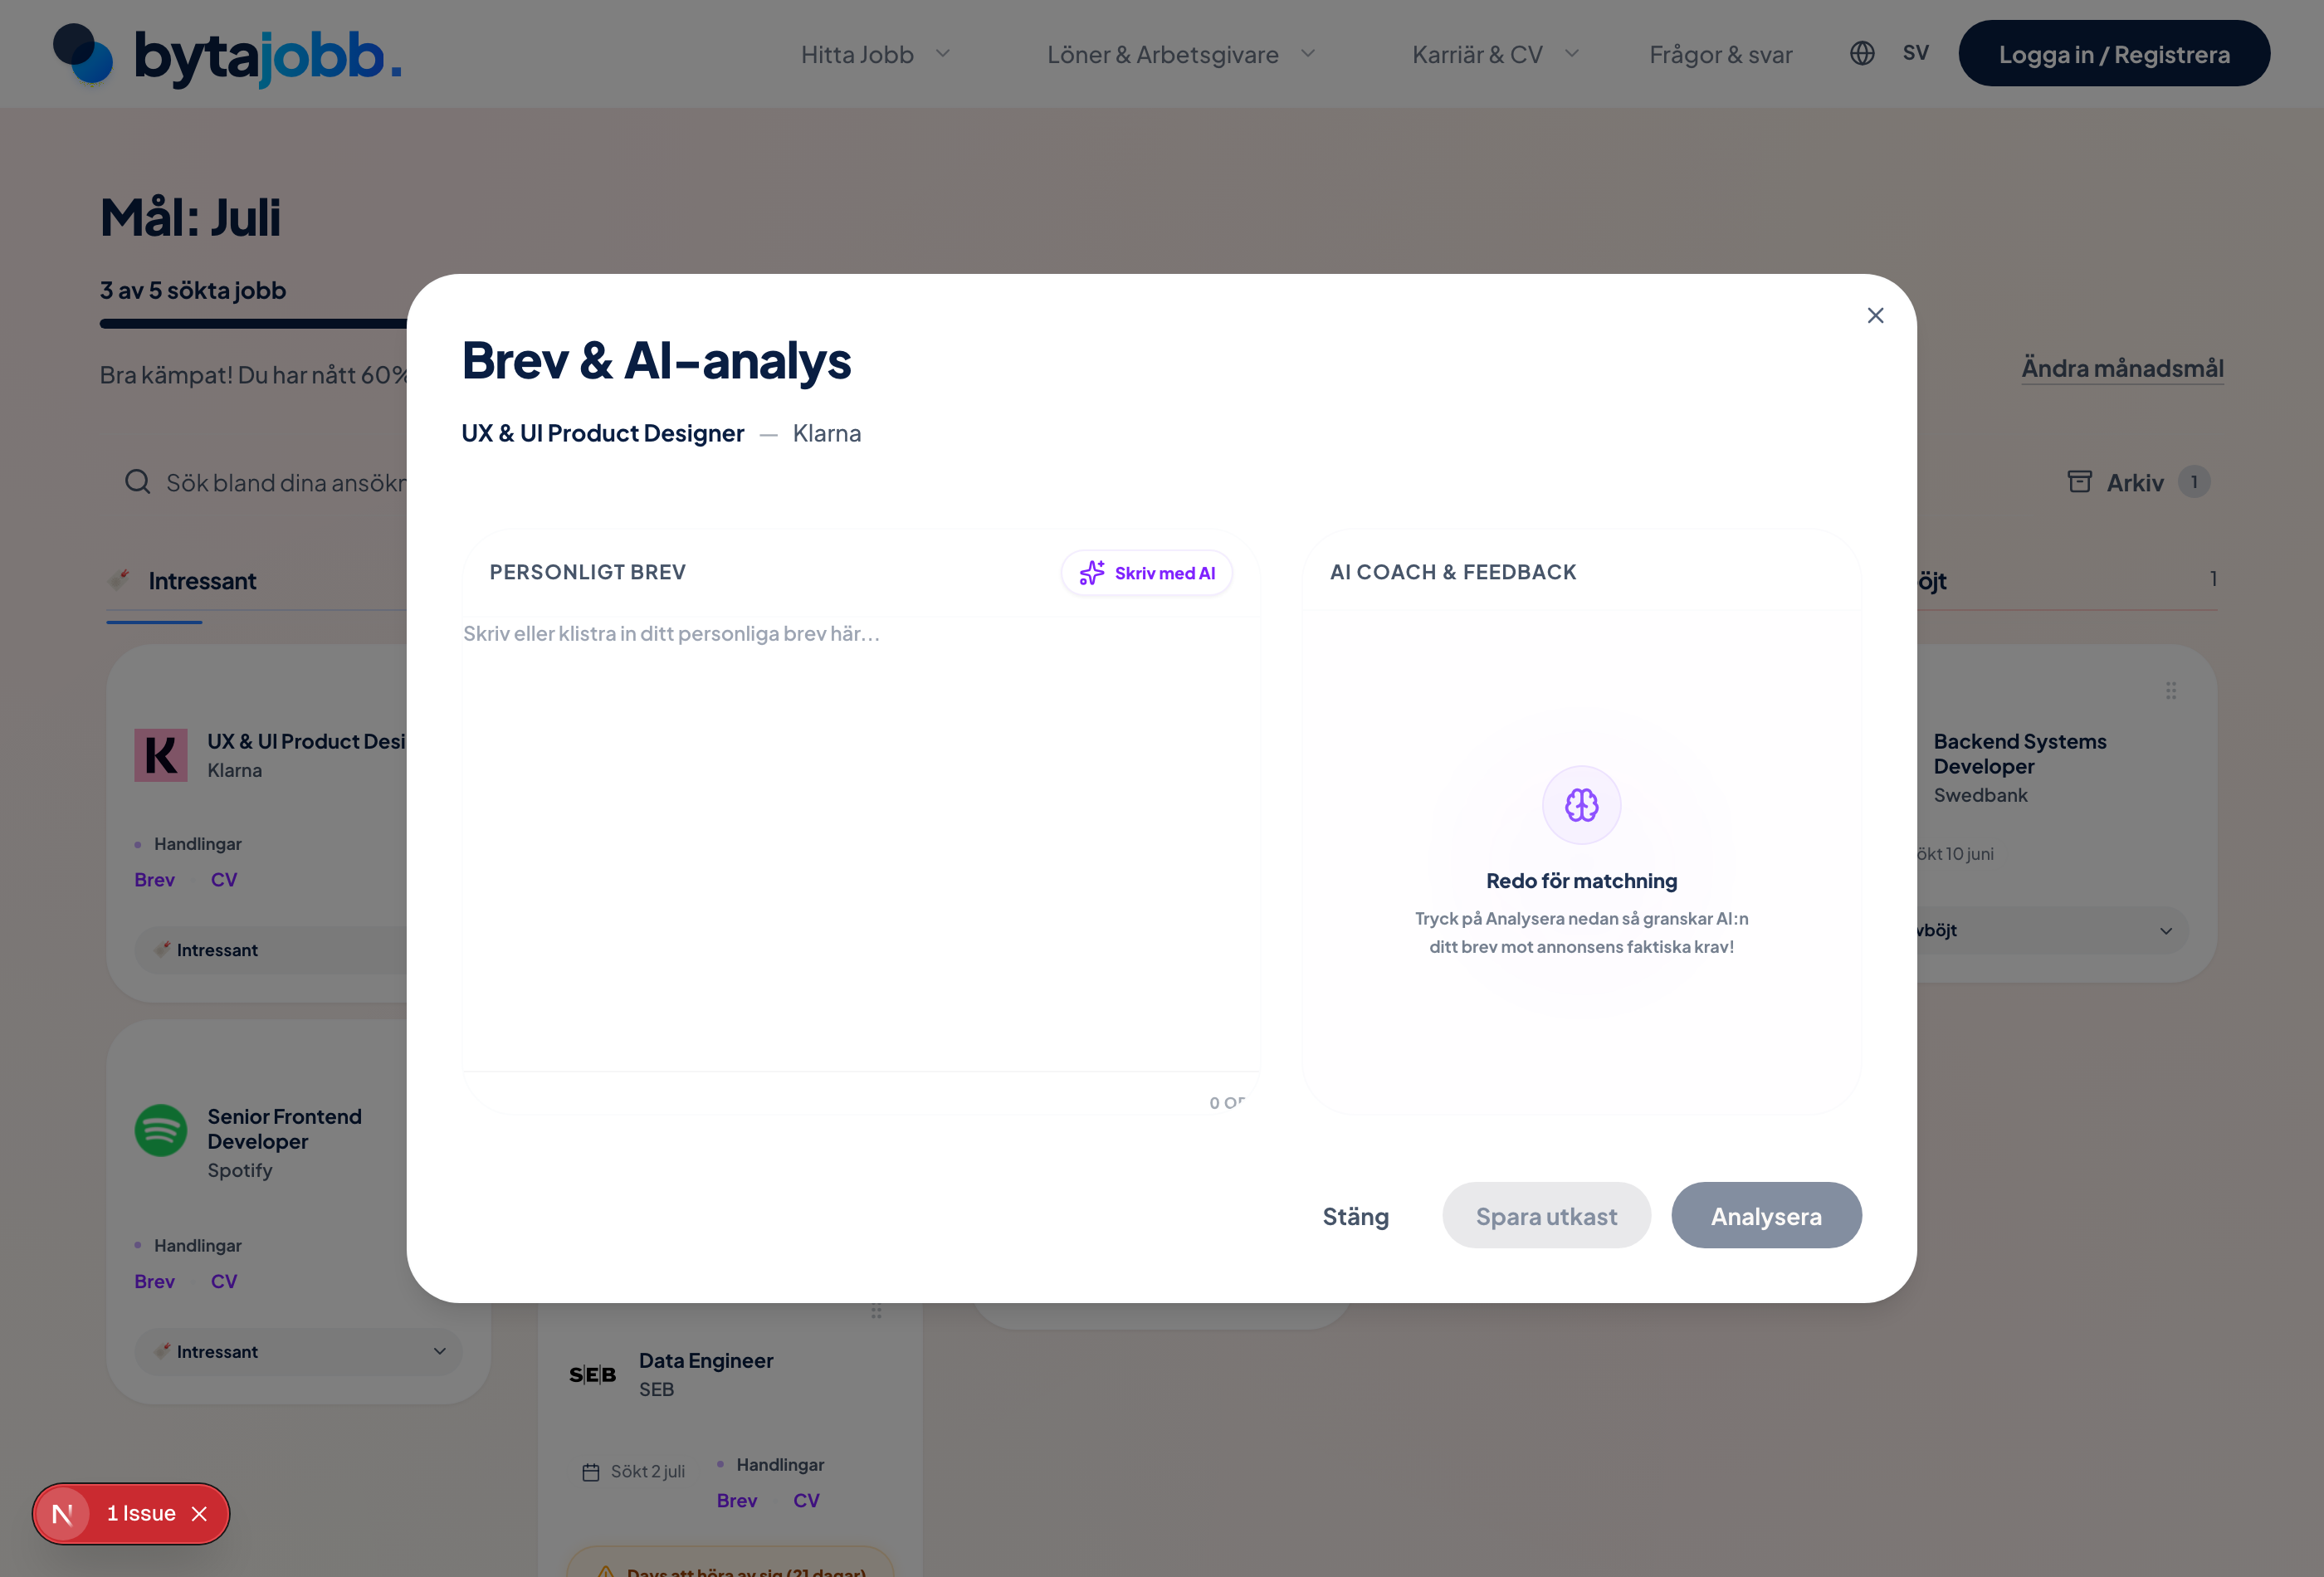Switch language via SV label
Screen dimensions: 2324x1577
click(x=1916, y=53)
